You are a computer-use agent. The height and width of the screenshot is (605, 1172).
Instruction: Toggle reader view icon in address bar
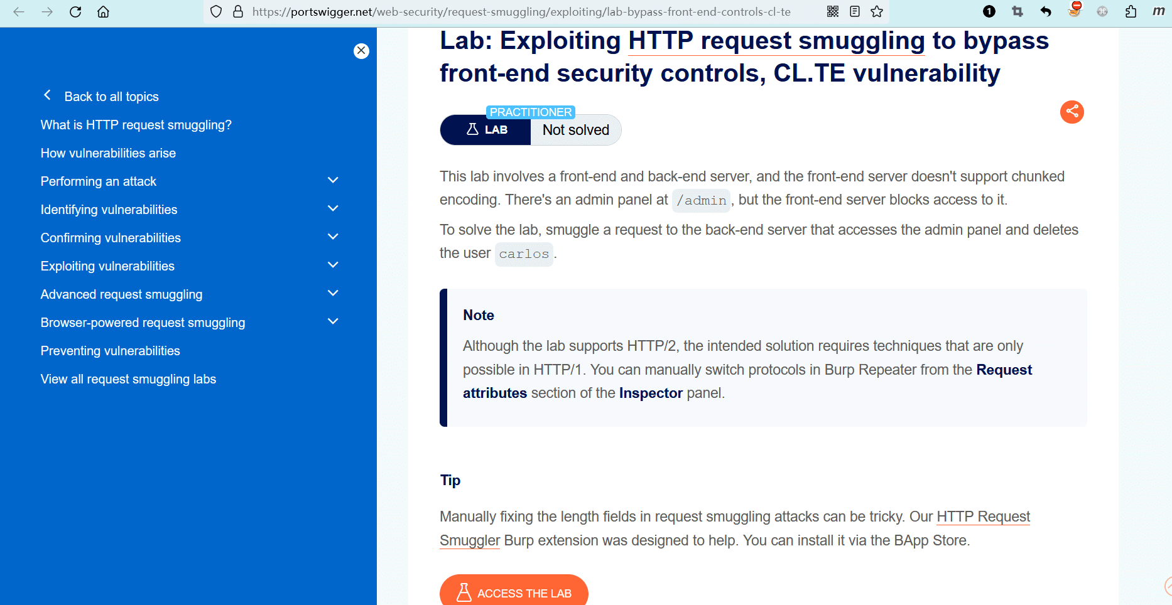pos(855,12)
